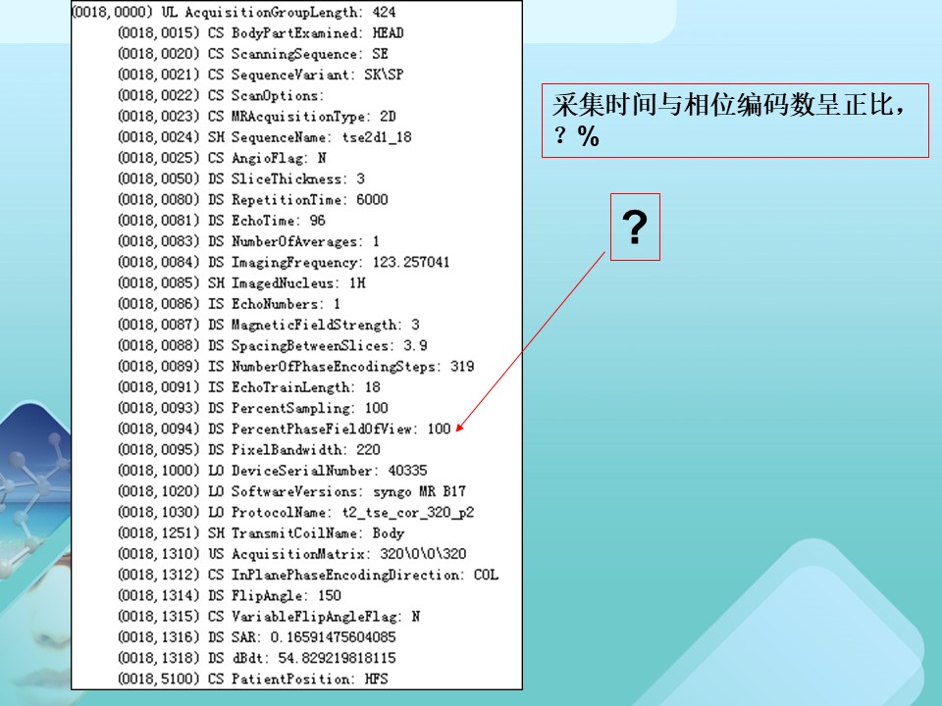Select the AcquisitionGroupLength: 424 line
This screenshot has width=942, height=706.
click(x=234, y=12)
